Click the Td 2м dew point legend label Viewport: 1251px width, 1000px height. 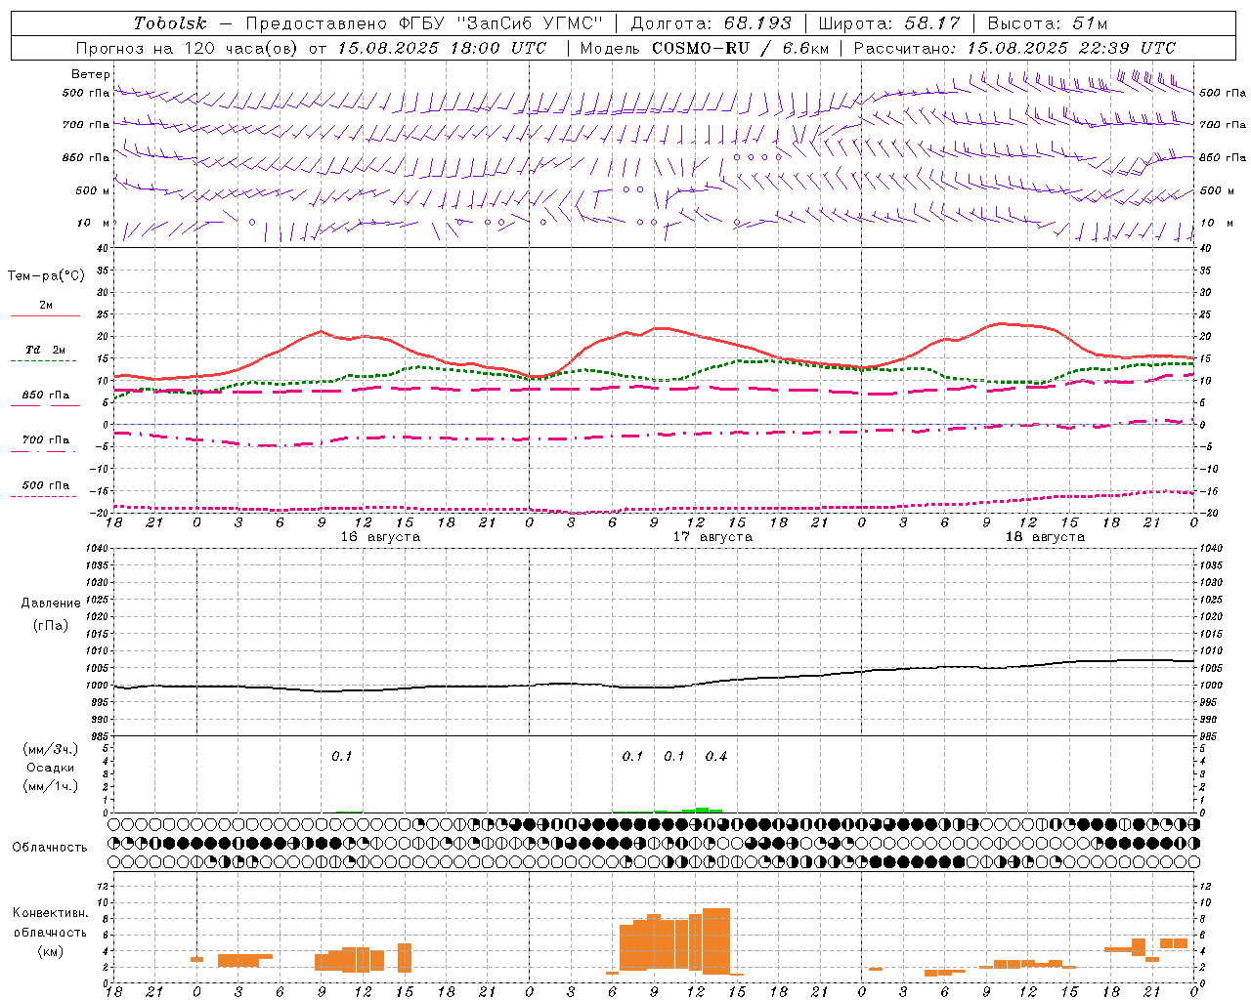(x=46, y=350)
